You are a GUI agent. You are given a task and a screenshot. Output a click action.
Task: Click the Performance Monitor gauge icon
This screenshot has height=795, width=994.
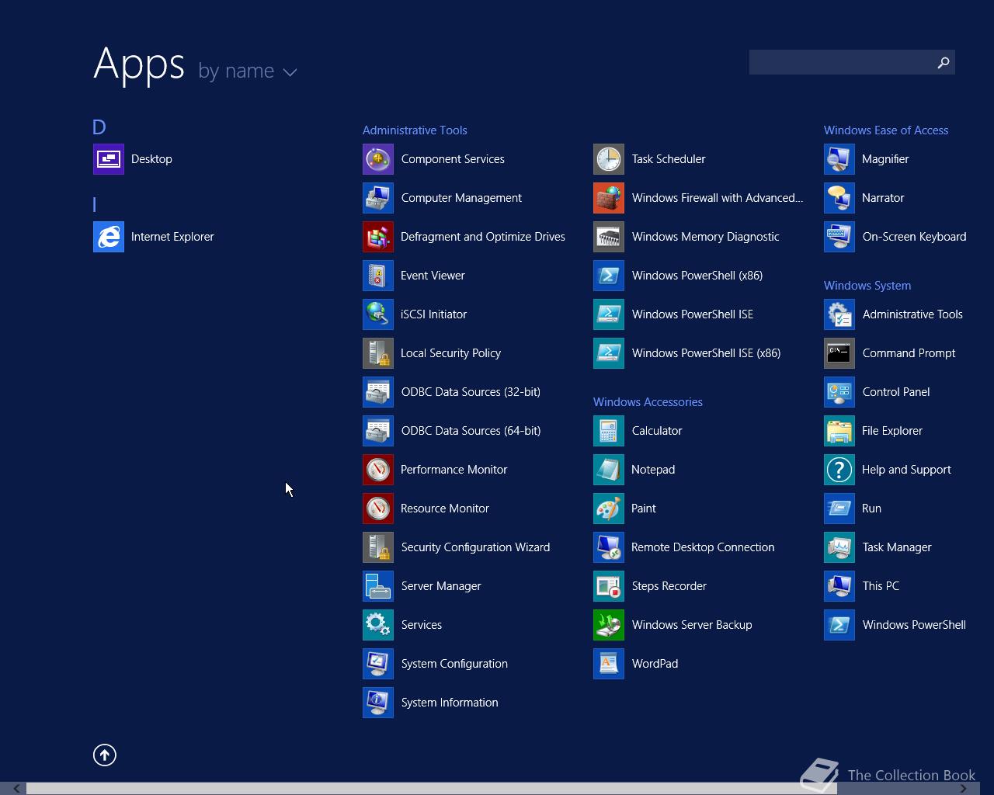pos(378,470)
